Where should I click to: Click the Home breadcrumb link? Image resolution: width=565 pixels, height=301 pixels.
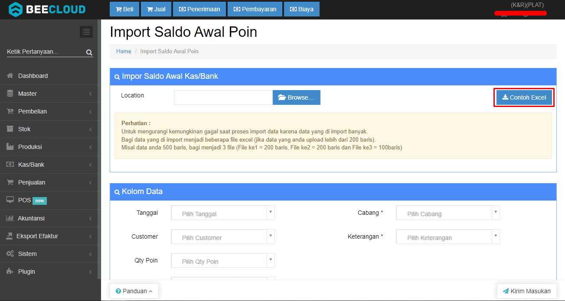click(124, 51)
